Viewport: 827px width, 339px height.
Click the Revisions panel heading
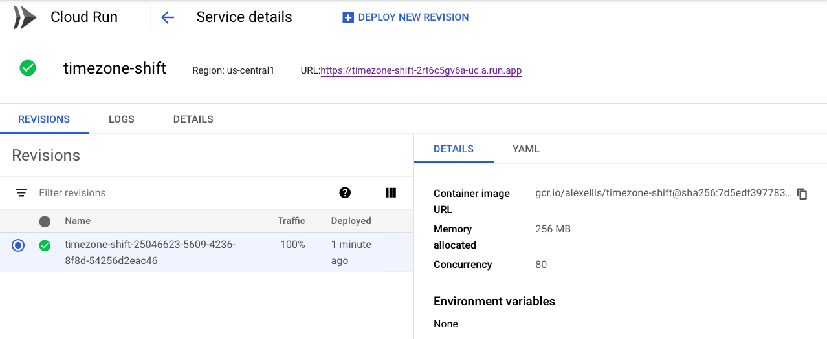(x=46, y=155)
